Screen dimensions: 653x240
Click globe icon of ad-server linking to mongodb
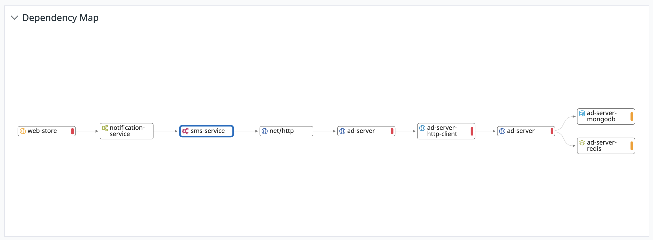(502, 131)
